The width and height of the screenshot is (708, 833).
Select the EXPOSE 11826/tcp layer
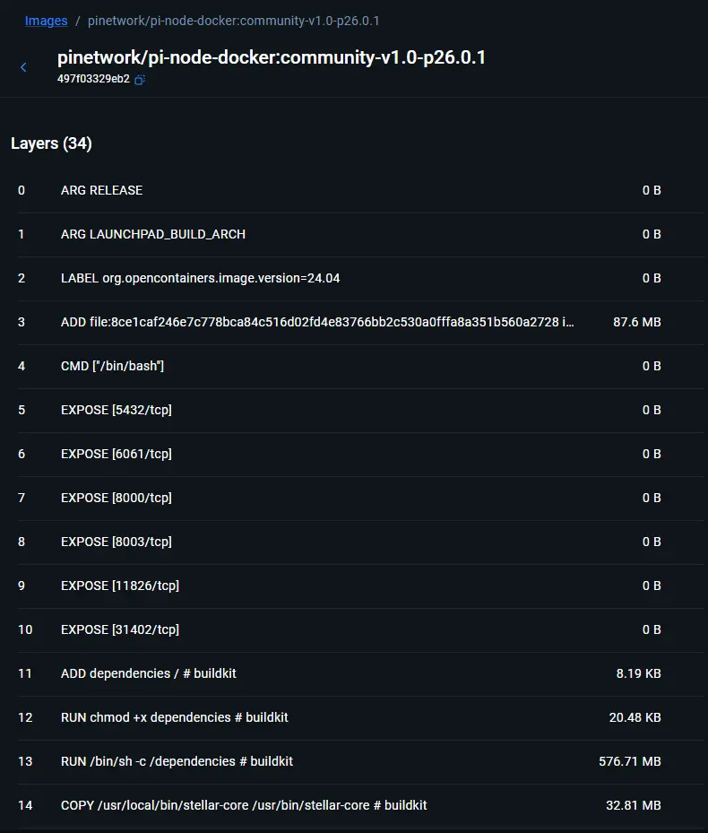tap(361, 586)
